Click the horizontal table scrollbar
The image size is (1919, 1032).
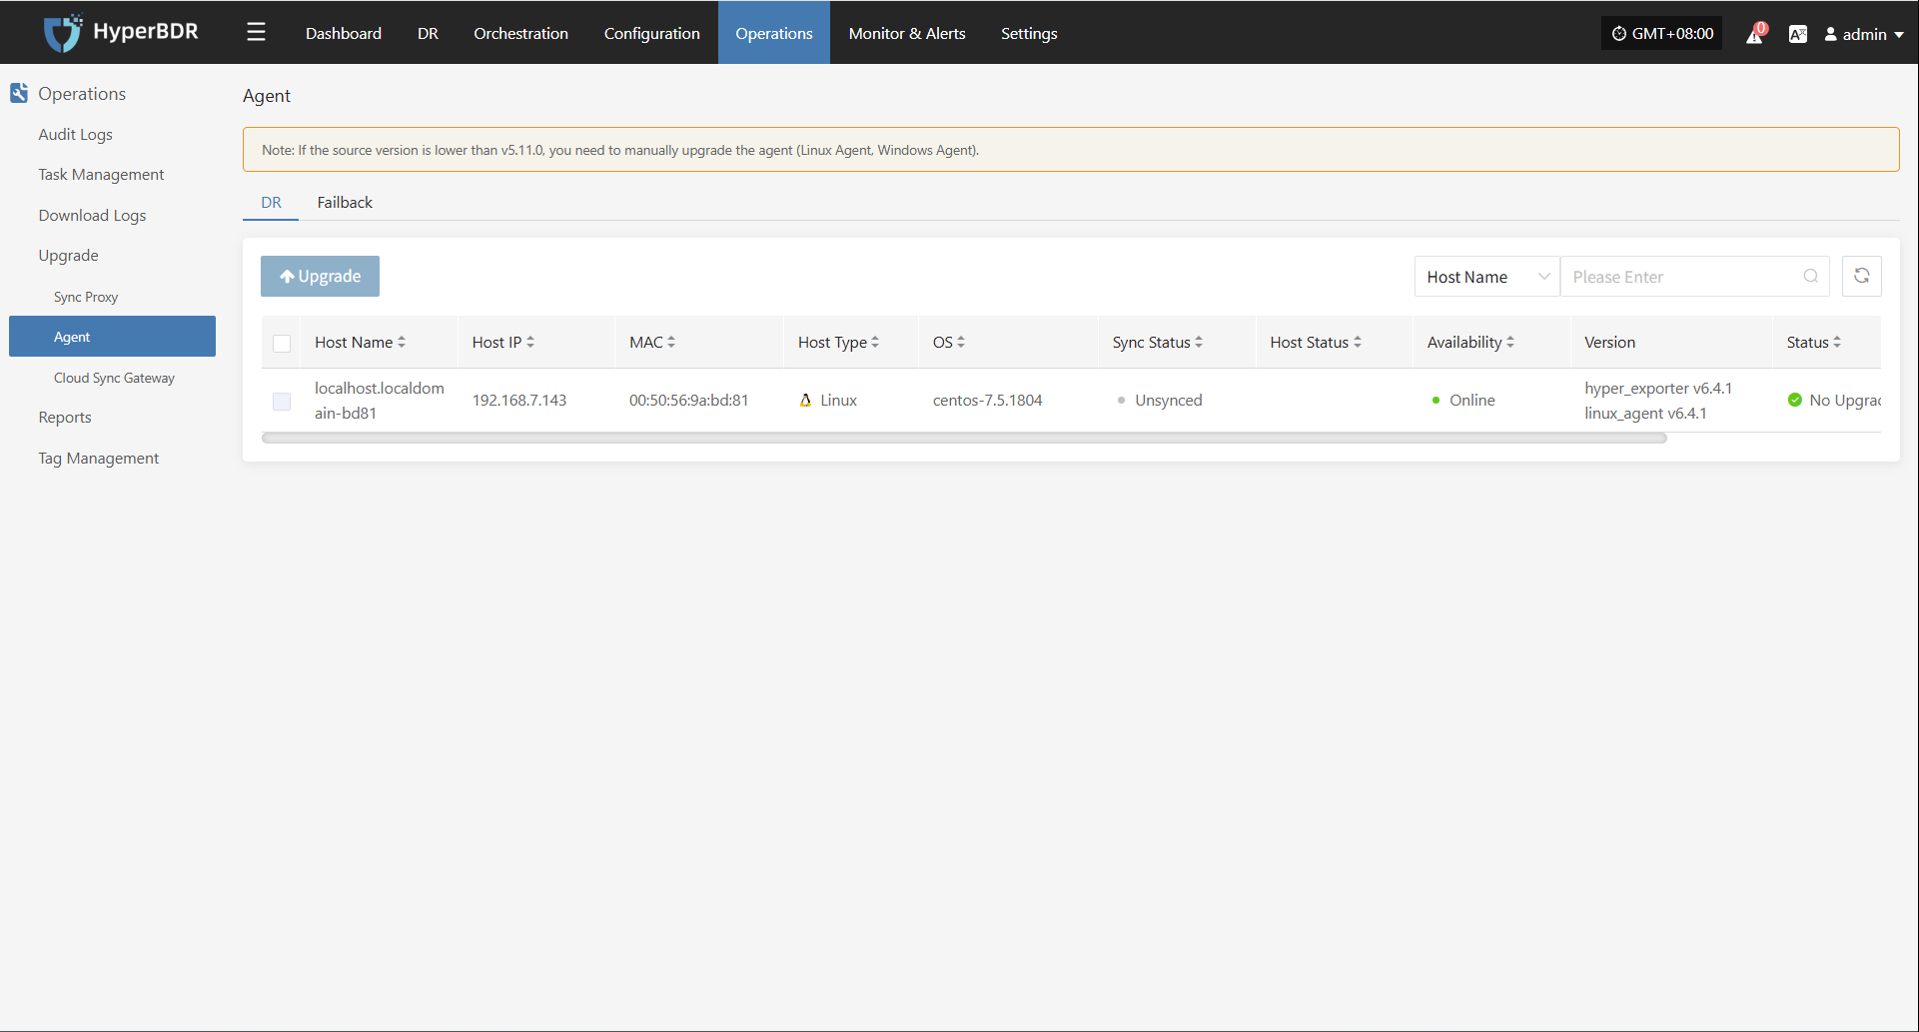click(964, 438)
